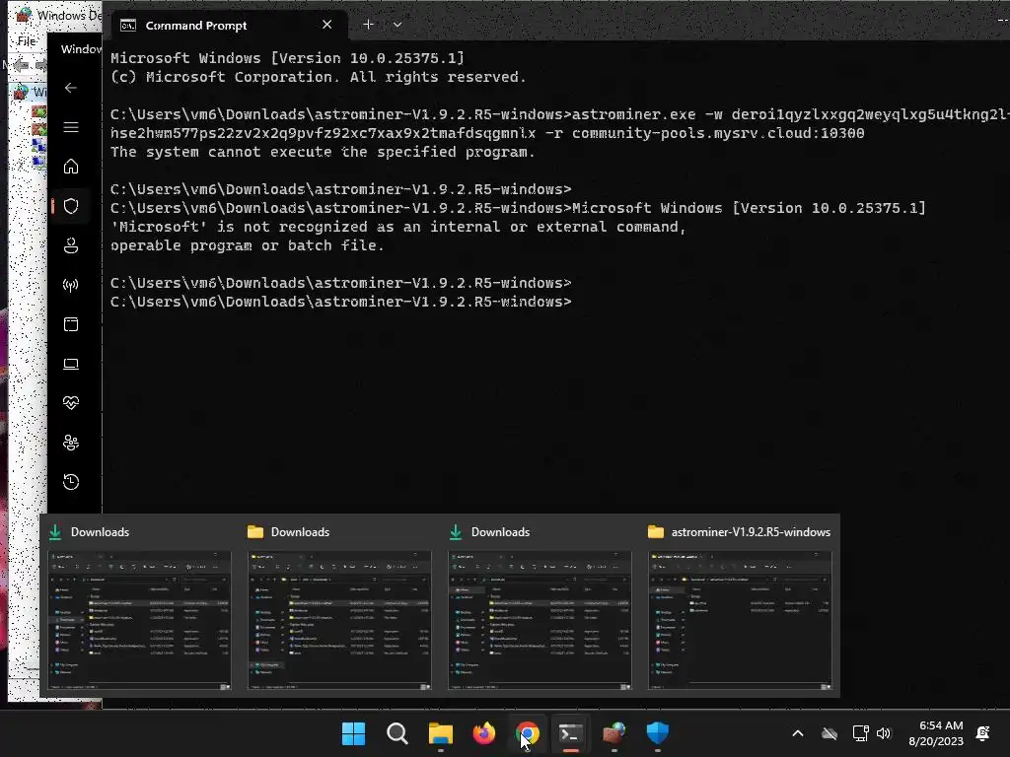1010x757 pixels.
Task: Open Device security laptop icon
Action: (71, 364)
